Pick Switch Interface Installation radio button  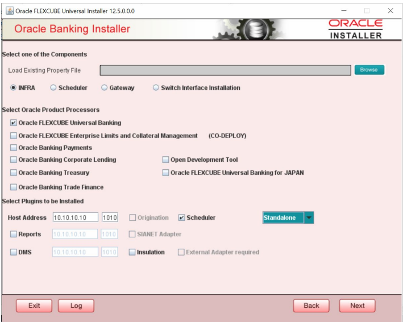coord(156,87)
